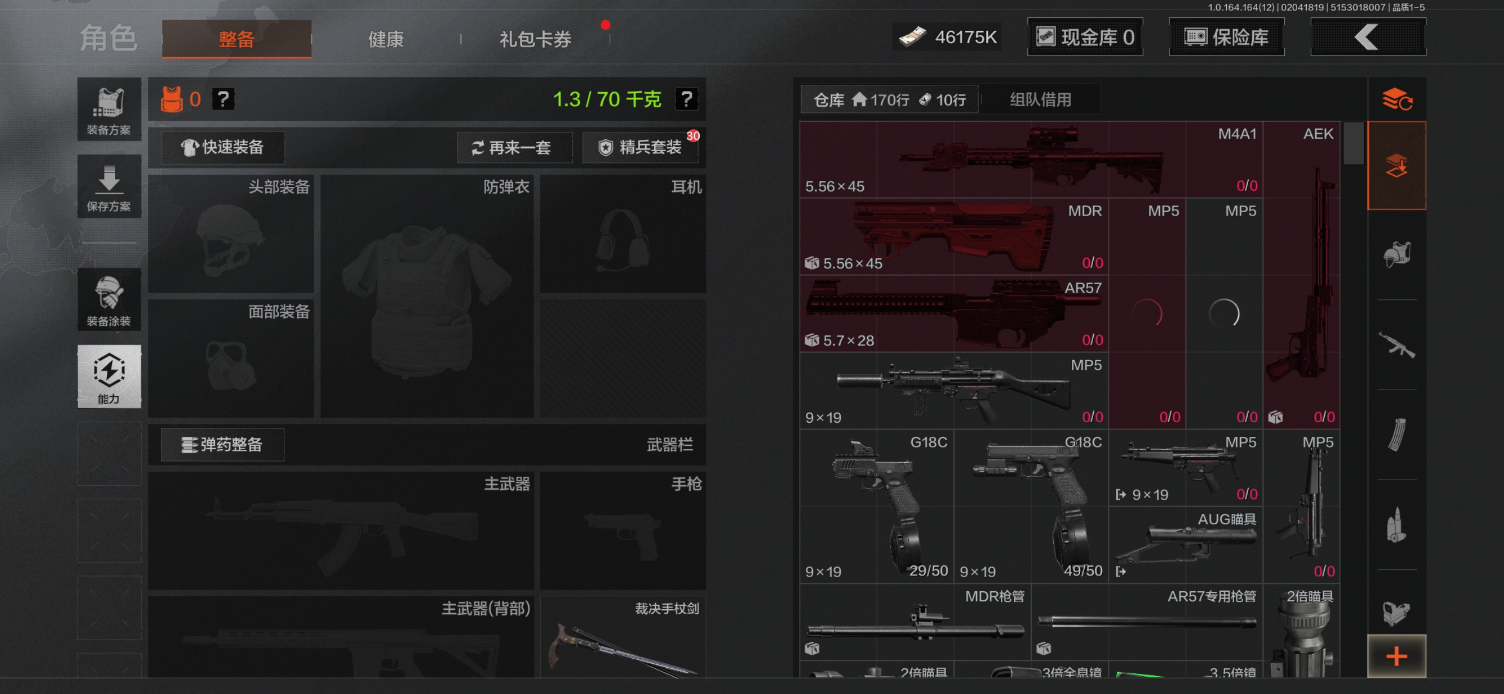Click the weight question mark help icon
Viewport: 1504px width, 694px height.
(687, 99)
